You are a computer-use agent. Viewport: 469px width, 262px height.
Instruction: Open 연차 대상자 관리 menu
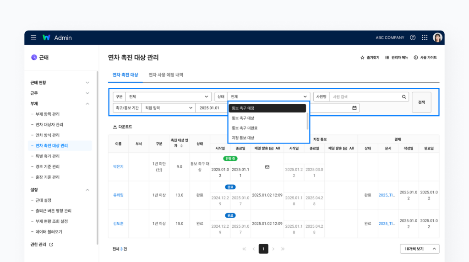49,124
